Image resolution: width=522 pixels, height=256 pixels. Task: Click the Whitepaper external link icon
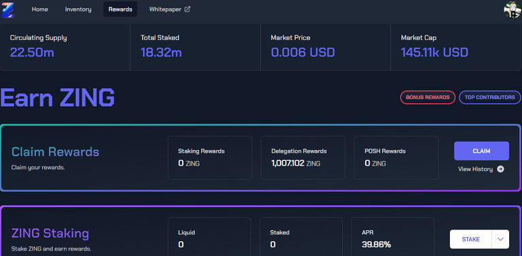187,10
